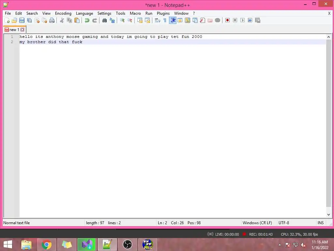Toggle Word Wrap toolbar icon
This screenshot has height=251, width=334.
pos(158,20)
